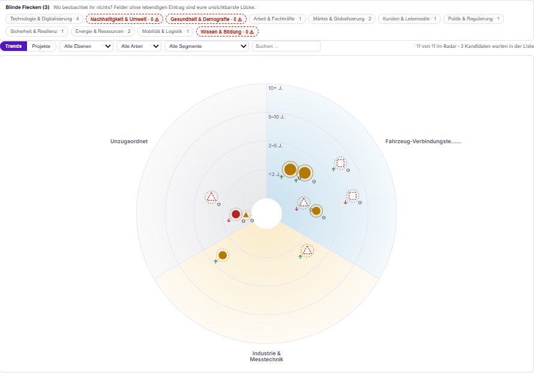Focus the 'Suchen ...' search field

coord(286,46)
